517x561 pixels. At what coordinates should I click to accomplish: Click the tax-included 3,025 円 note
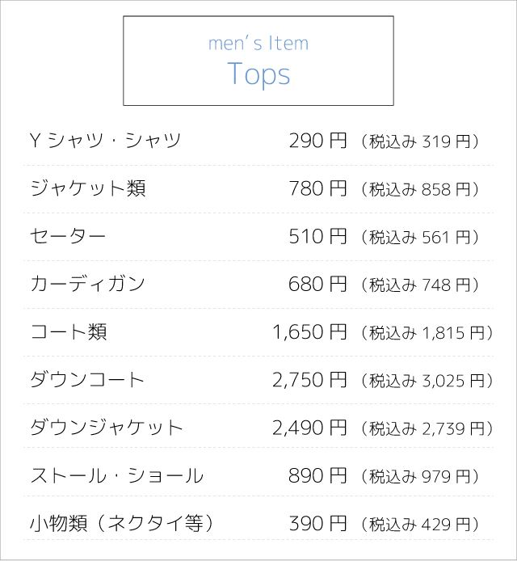[x=428, y=380]
